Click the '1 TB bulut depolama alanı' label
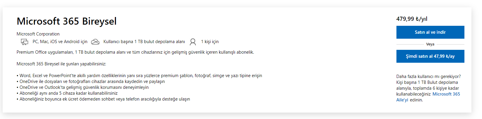 pyautogui.click(x=144, y=42)
